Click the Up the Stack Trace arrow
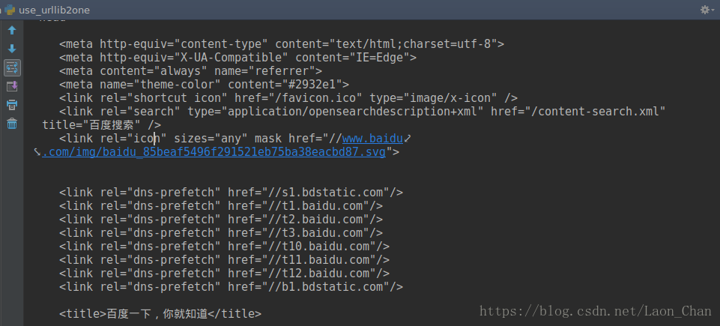 12,31
